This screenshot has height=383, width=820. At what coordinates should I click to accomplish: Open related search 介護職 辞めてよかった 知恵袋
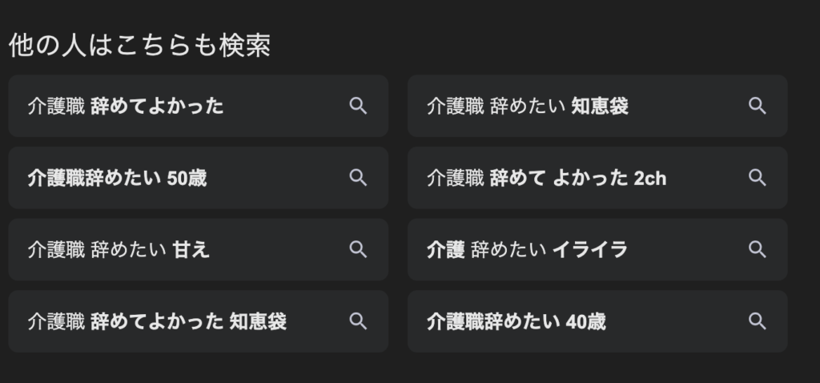click(x=199, y=321)
